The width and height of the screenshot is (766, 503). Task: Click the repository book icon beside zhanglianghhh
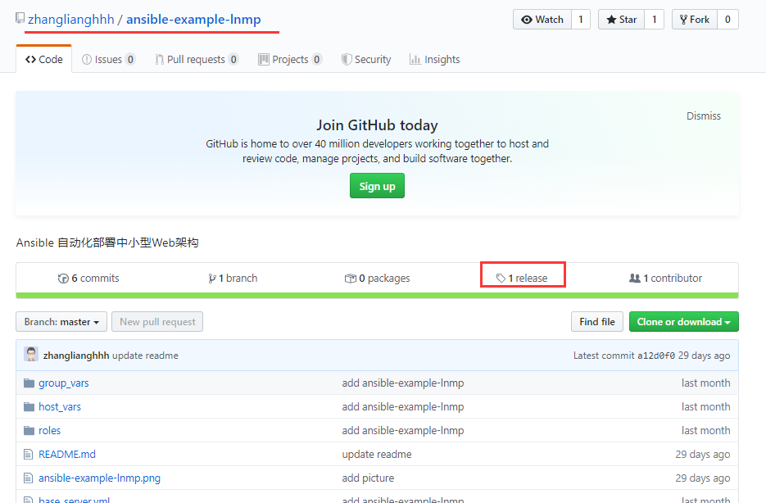[20, 19]
